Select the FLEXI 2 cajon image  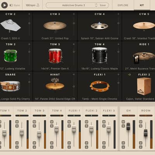tap(144, 86)
